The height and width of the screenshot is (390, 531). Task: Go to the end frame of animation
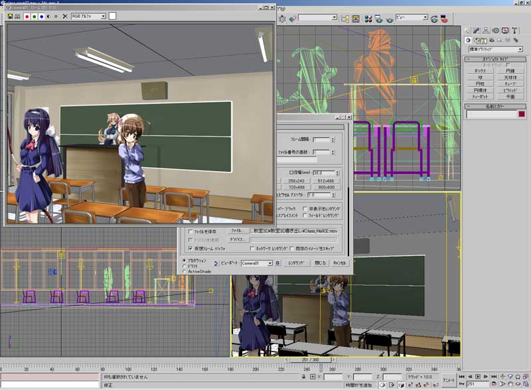[494, 377]
